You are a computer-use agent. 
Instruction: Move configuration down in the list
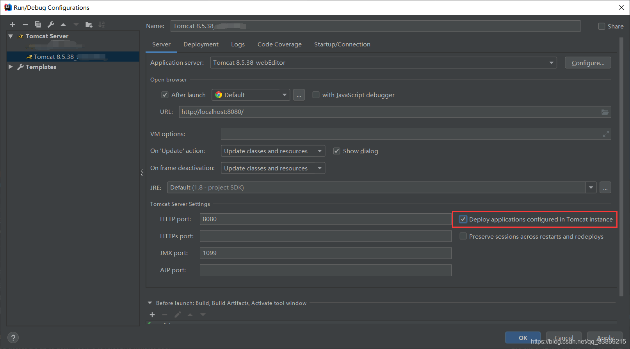(76, 25)
